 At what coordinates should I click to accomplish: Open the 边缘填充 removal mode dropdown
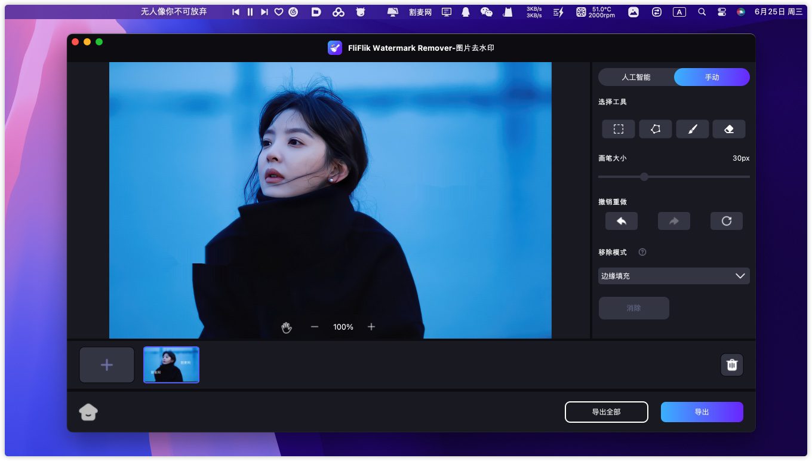(x=673, y=276)
